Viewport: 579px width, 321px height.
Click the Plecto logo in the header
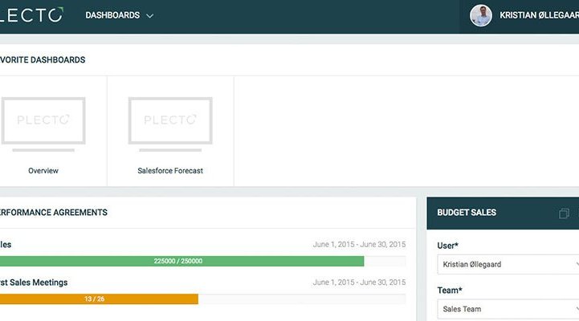pyautogui.click(x=32, y=15)
